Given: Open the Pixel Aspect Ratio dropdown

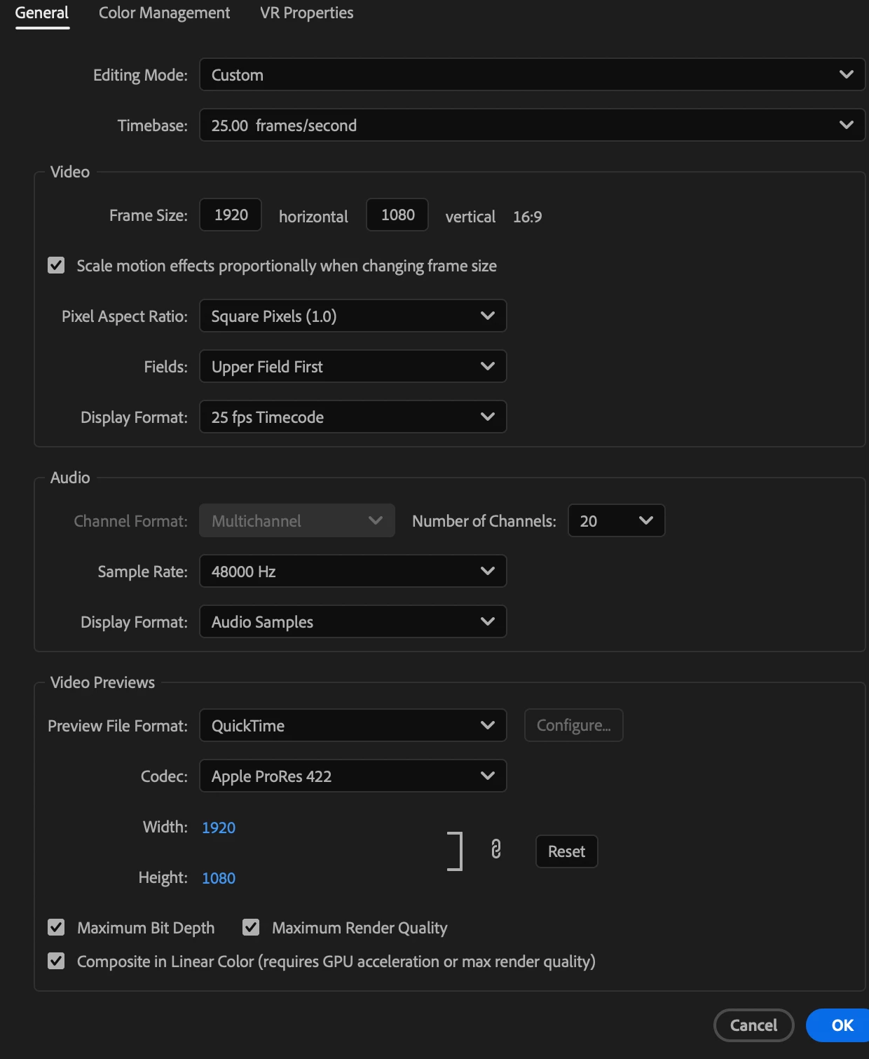Looking at the screenshot, I should click(x=353, y=316).
